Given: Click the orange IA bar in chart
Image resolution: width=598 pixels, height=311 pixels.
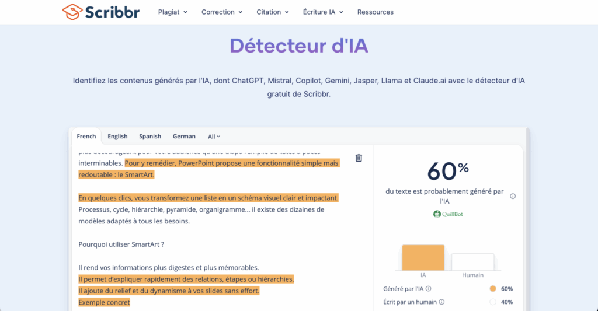Looking at the screenshot, I should [423, 258].
